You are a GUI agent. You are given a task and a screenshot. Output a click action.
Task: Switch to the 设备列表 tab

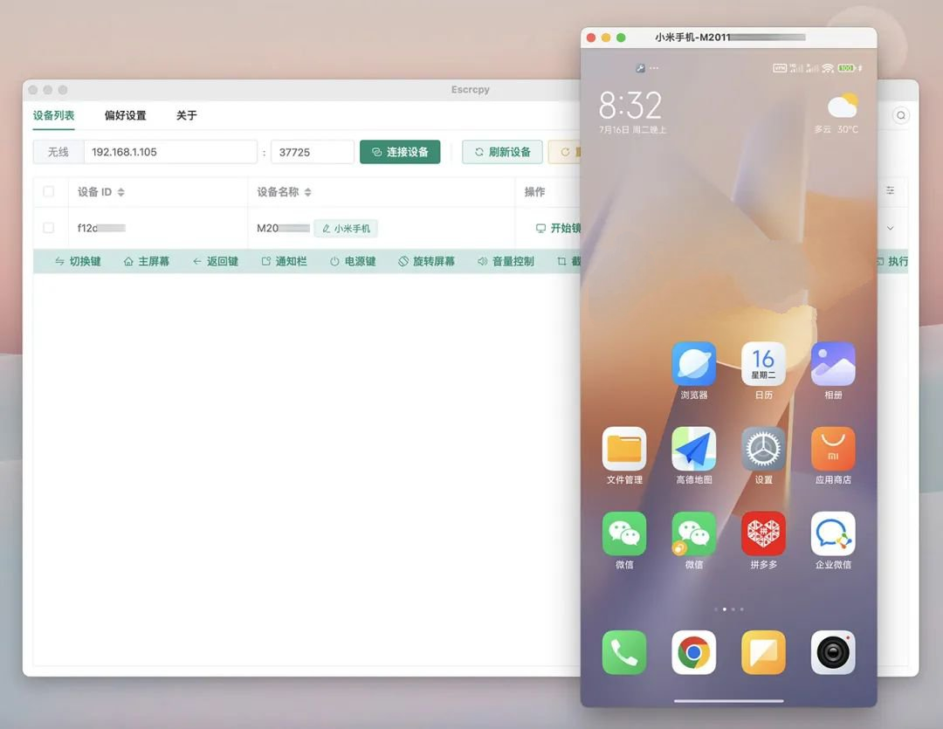53,115
